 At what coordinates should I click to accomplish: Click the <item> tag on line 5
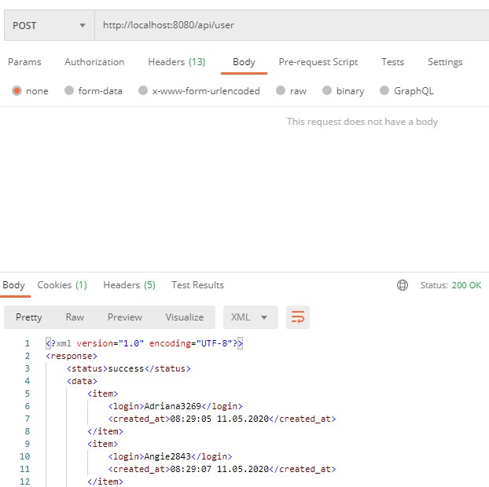pyautogui.click(x=103, y=394)
